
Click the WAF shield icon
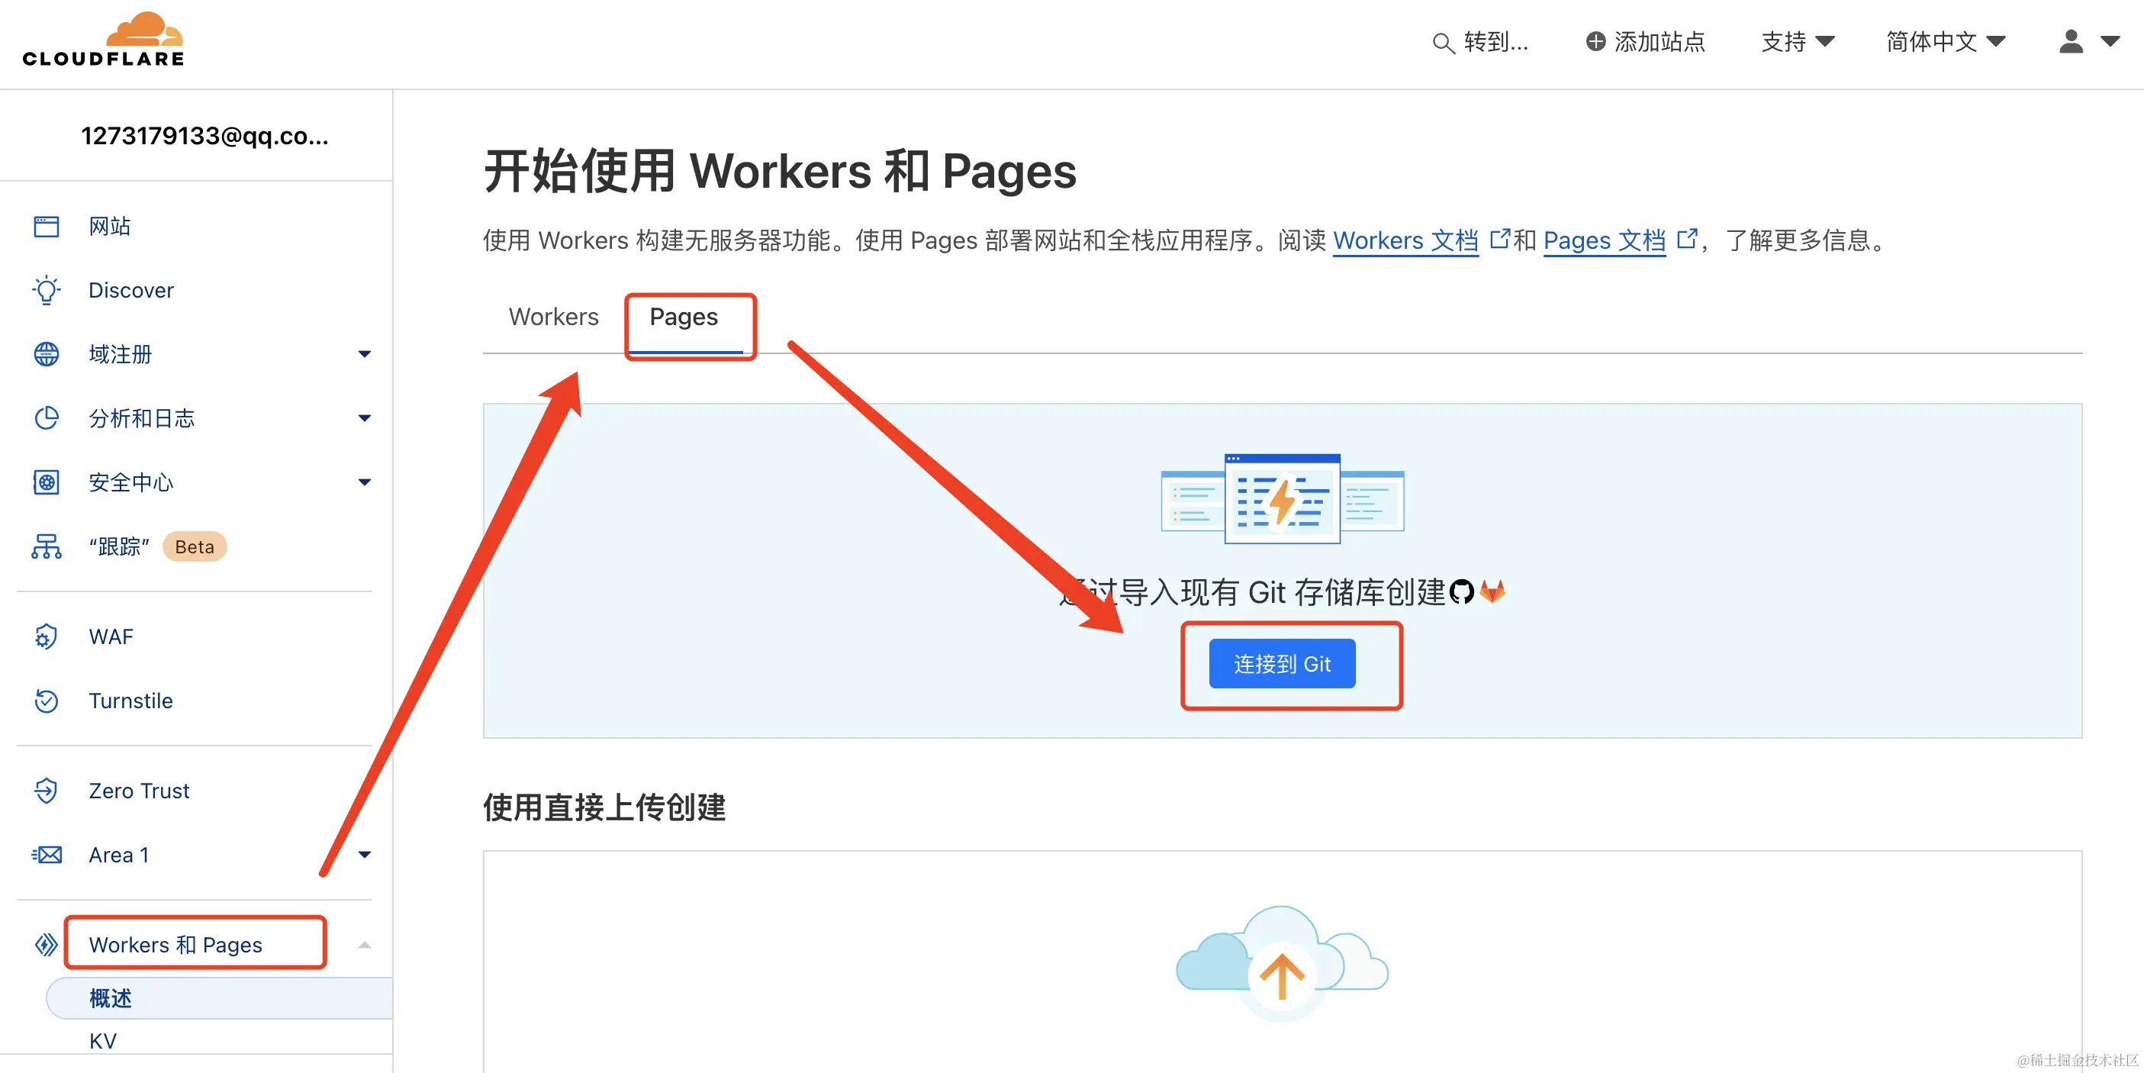[x=47, y=636]
